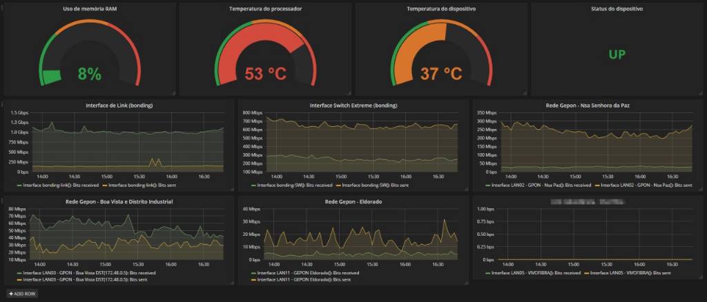Open color picker for bonding-SW Bits sent swatch
707x302 pixels.
pos(338,185)
